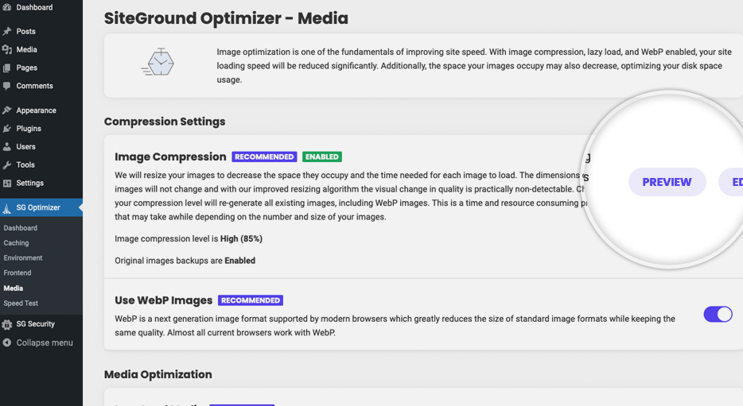Screen dimensions: 743x406
Task: Click the Posts pushpin icon
Action: (x=6, y=31)
